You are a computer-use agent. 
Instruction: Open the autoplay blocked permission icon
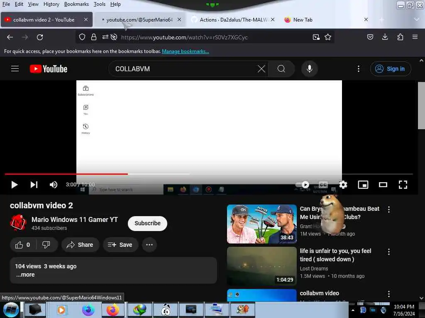(x=114, y=37)
